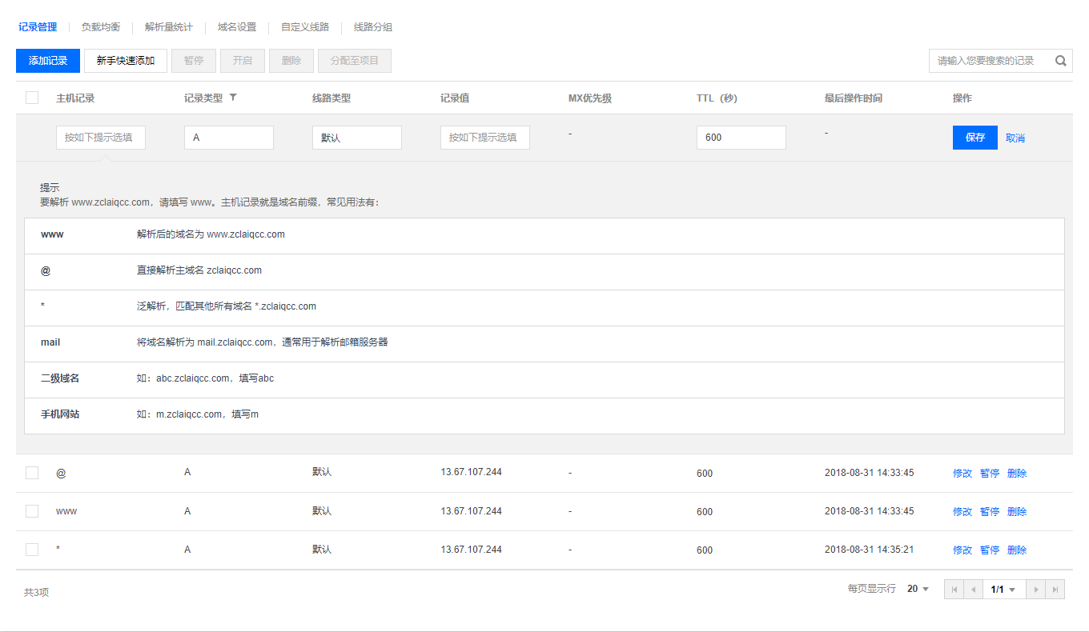Check the box for the @ record
The height and width of the screenshot is (632, 1089).
pyautogui.click(x=32, y=473)
